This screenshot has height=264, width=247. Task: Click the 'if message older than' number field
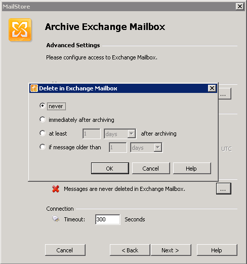coord(118,148)
